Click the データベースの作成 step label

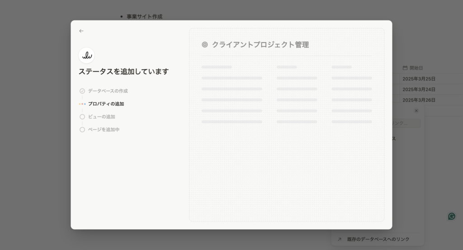point(108,91)
